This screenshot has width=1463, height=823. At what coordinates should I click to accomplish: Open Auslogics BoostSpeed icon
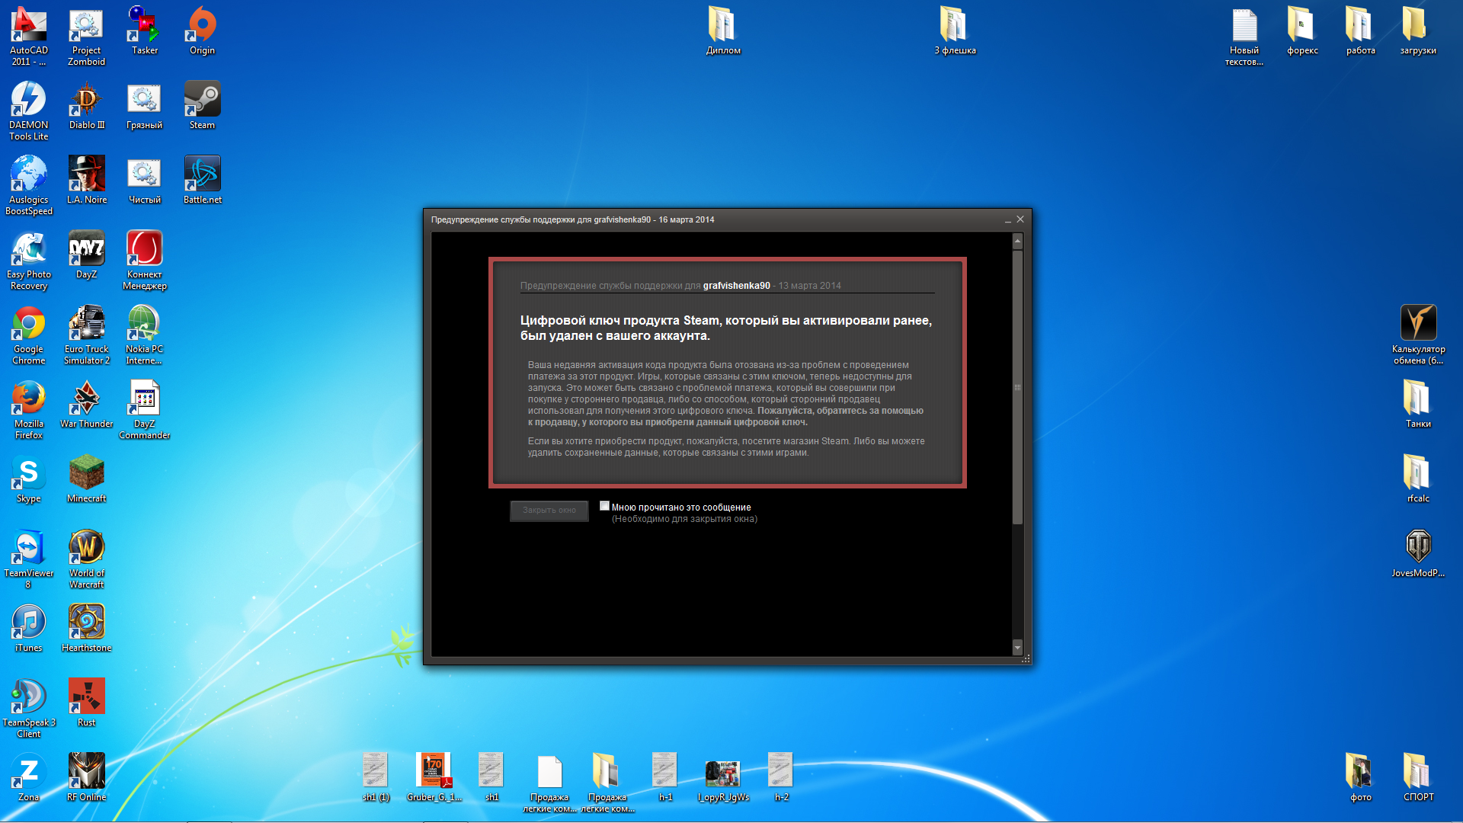[x=29, y=185]
